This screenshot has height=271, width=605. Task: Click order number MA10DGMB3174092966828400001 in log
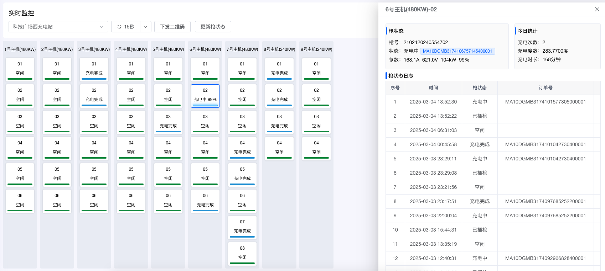(x=545, y=258)
